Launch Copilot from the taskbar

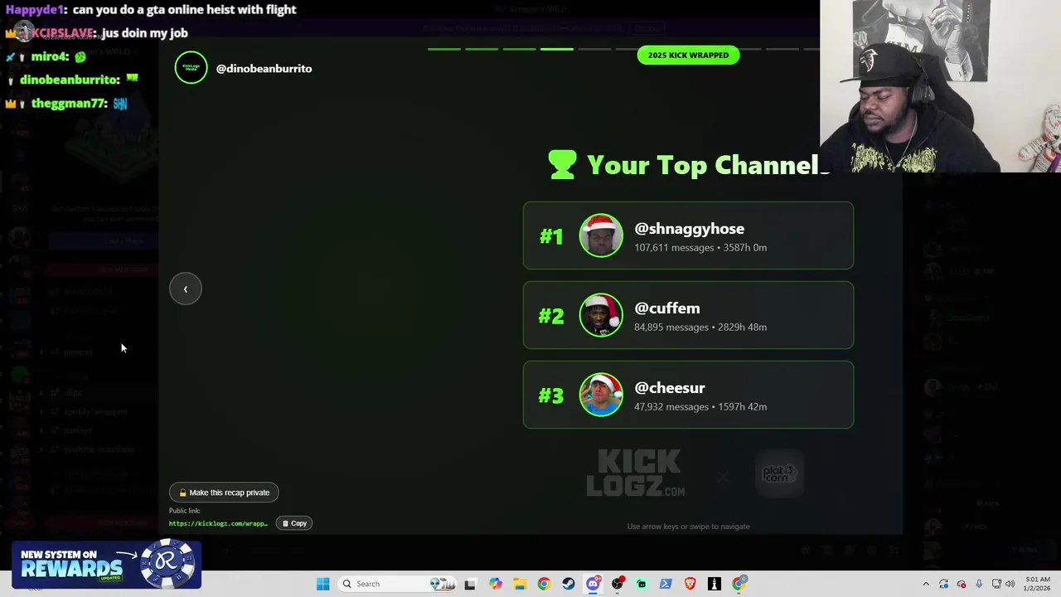(496, 584)
